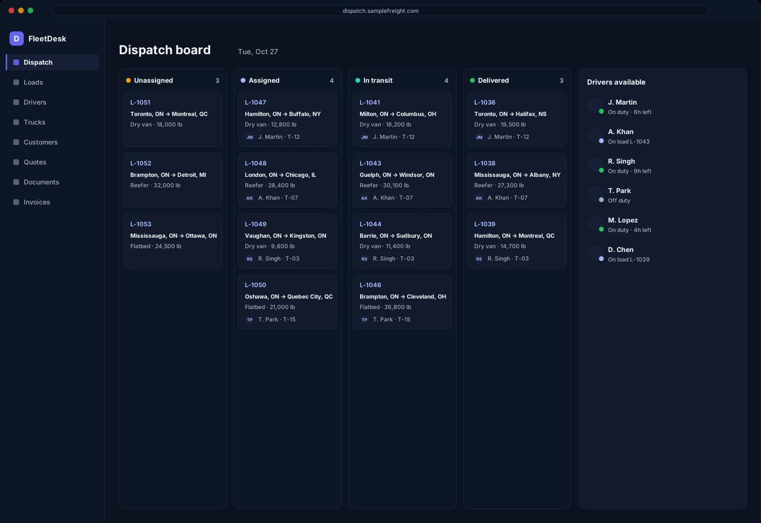
Task: Open load card L-1053
Action: click(x=173, y=241)
